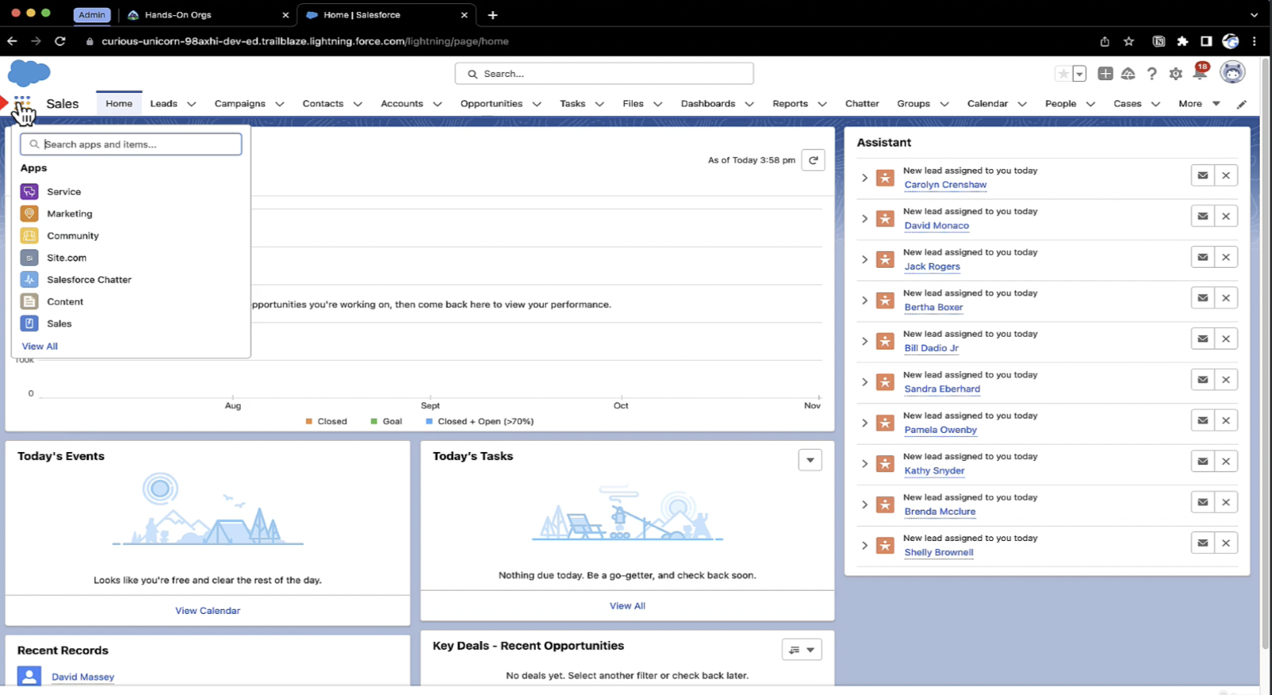Expand the Campaigns tab dropdown

click(x=280, y=104)
